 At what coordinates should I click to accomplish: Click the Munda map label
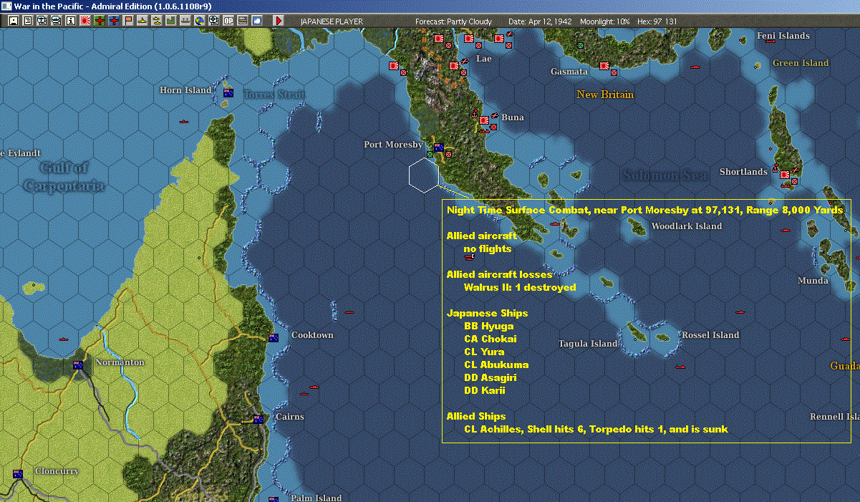[813, 281]
